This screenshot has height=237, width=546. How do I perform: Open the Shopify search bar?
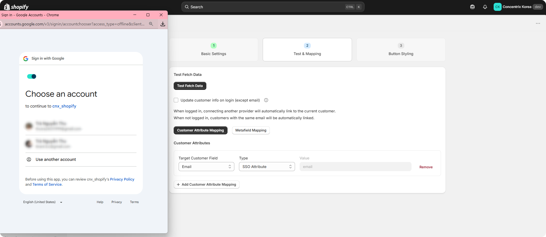pos(273,7)
